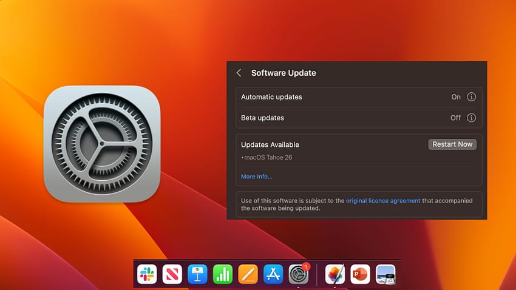
Task: Launch Pages from the dock
Action: (x=248, y=274)
